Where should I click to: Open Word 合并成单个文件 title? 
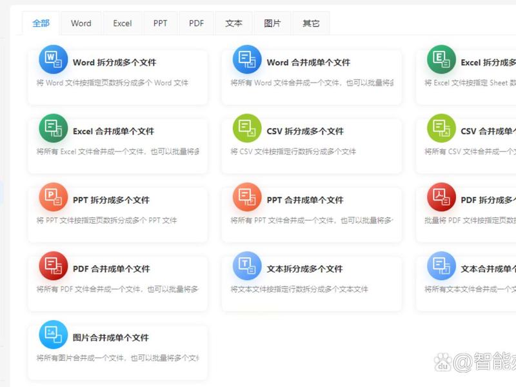[308, 63]
